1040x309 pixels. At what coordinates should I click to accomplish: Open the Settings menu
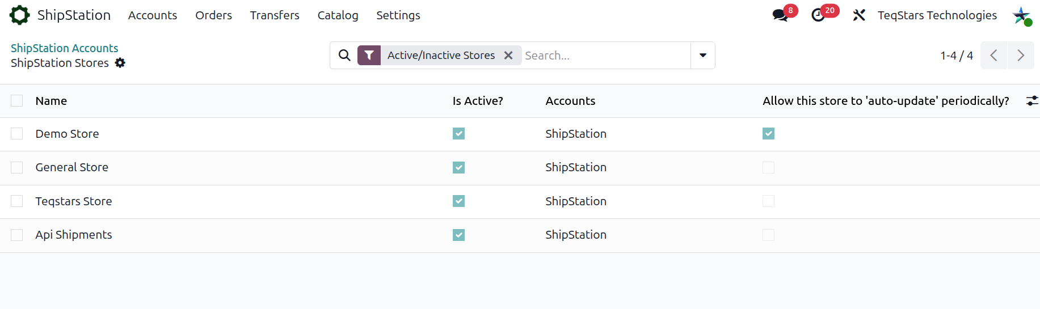click(398, 15)
